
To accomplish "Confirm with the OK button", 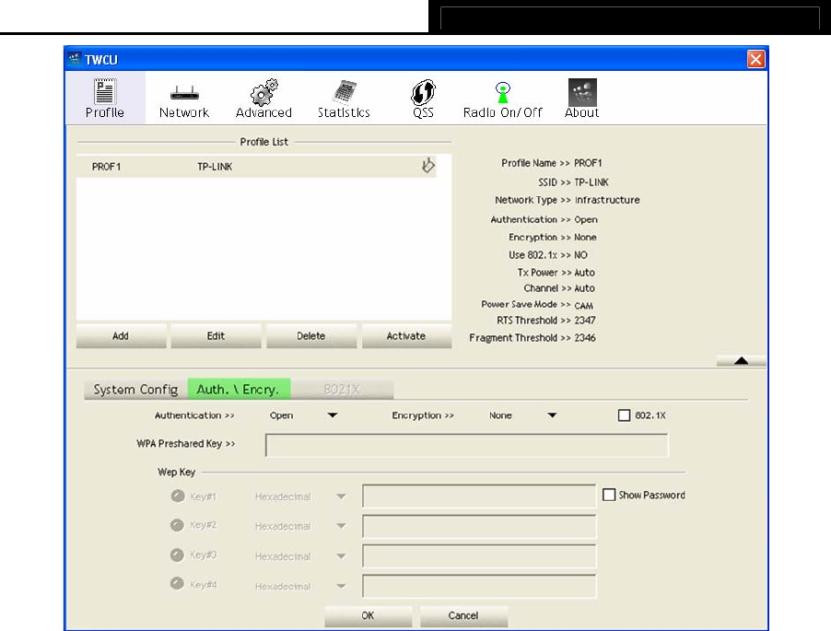I will pyautogui.click(x=368, y=615).
